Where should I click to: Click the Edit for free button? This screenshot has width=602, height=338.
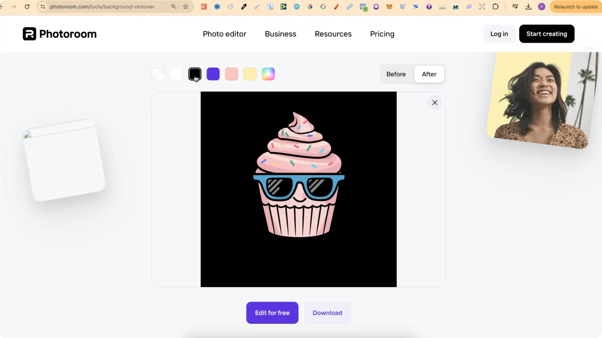(x=272, y=313)
